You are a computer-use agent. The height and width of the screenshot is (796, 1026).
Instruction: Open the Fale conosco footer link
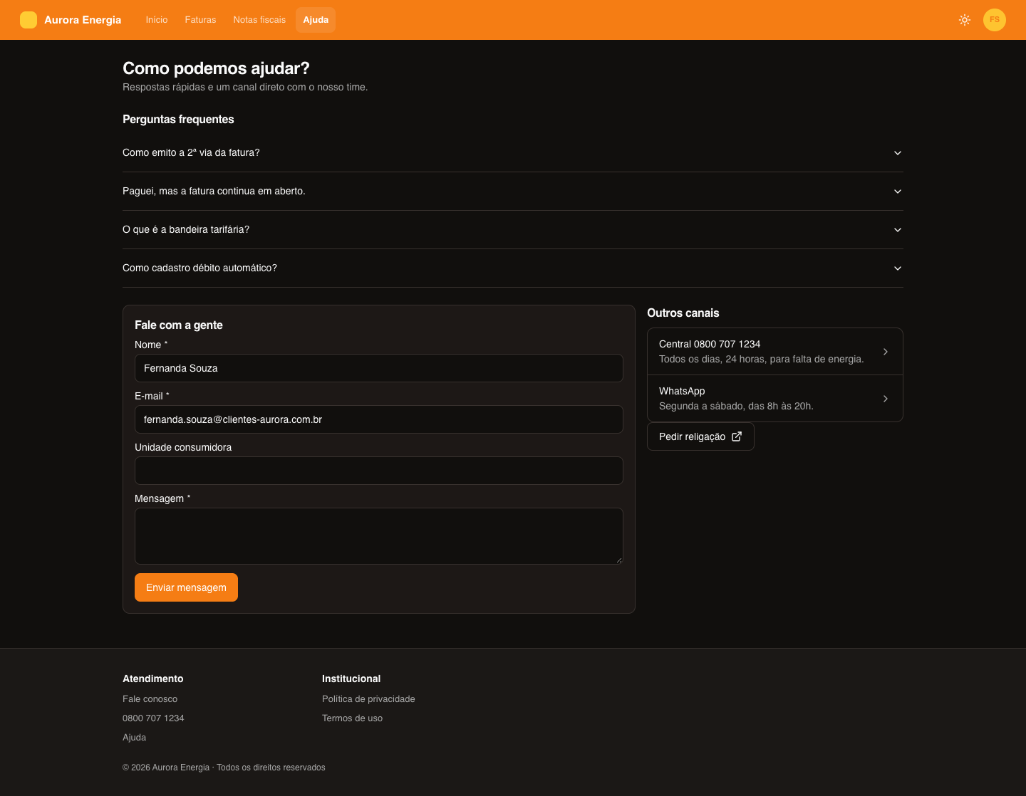pos(150,699)
